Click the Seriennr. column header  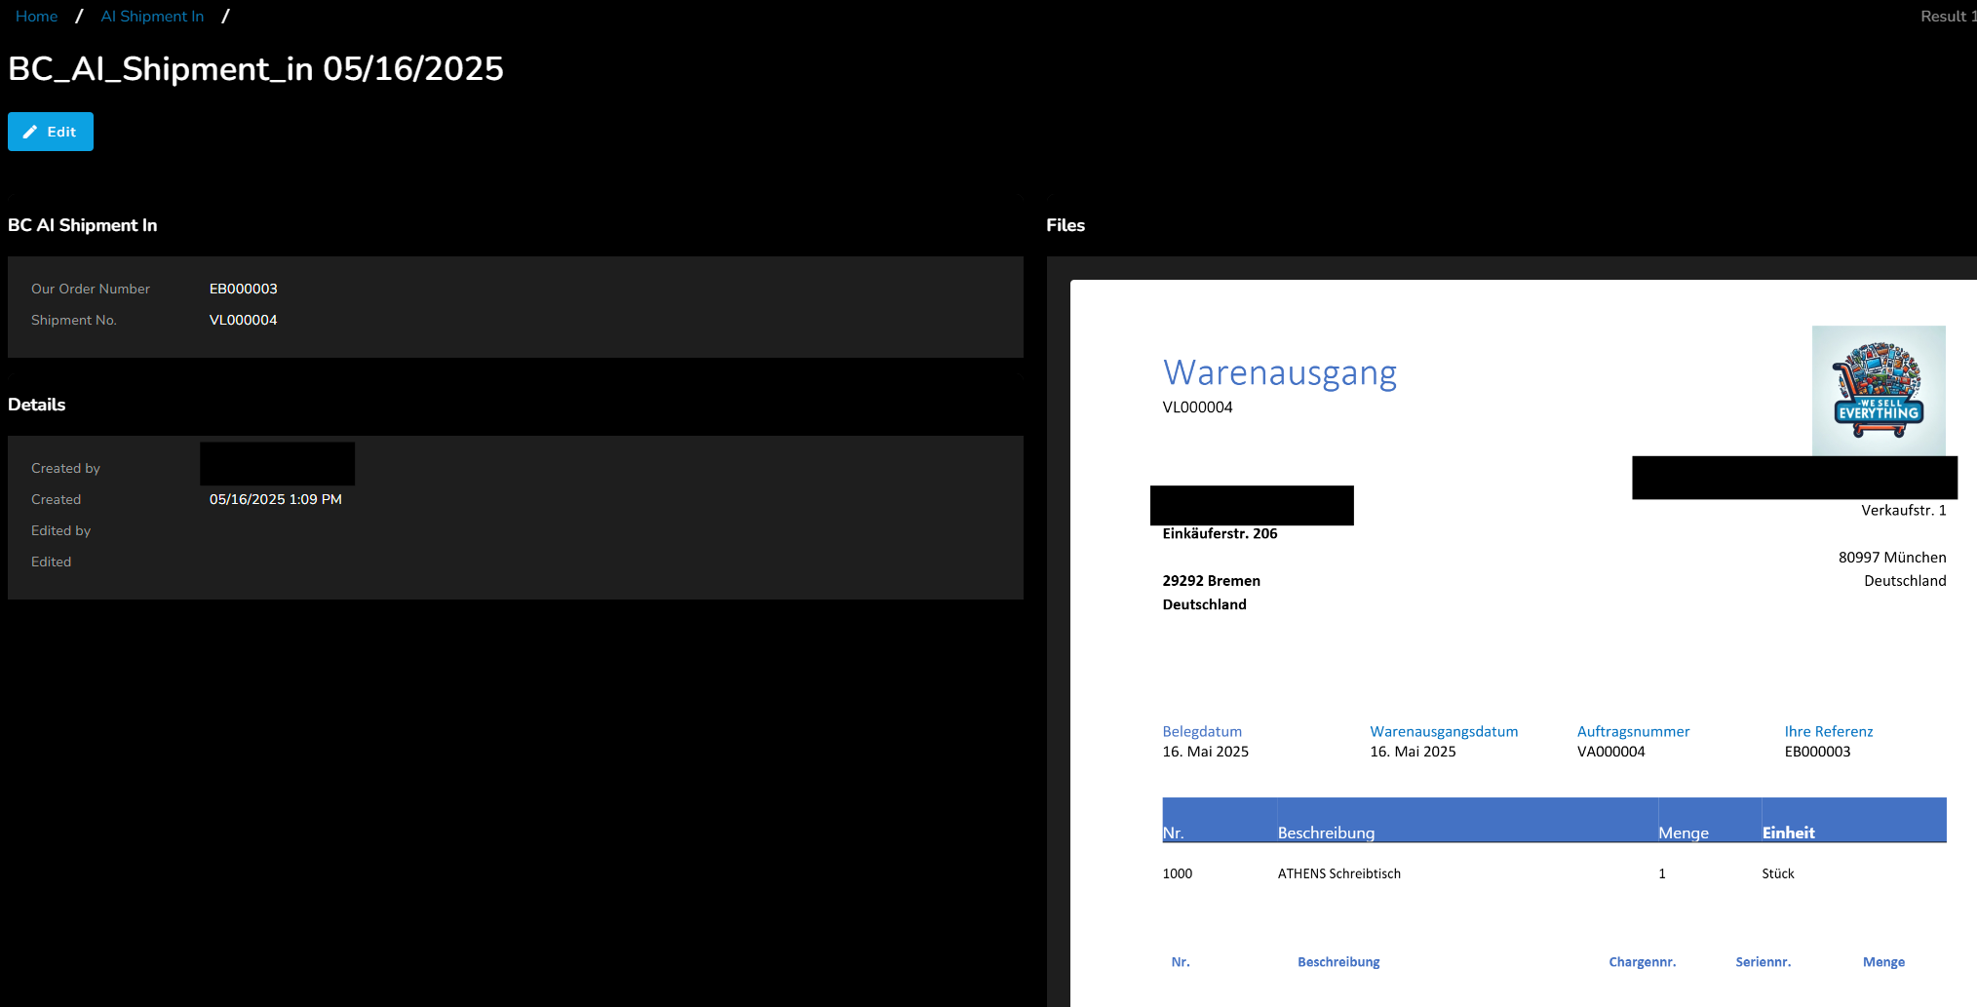click(x=1763, y=962)
